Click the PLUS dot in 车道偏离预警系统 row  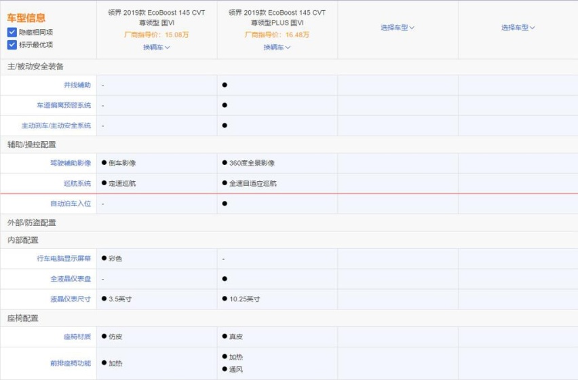(x=225, y=105)
